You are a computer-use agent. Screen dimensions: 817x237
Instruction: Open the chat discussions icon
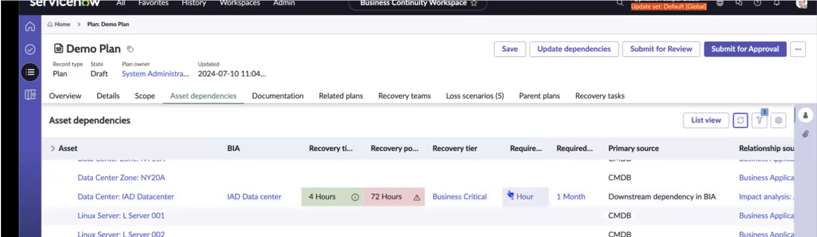pyautogui.click(x=739, y=3)
